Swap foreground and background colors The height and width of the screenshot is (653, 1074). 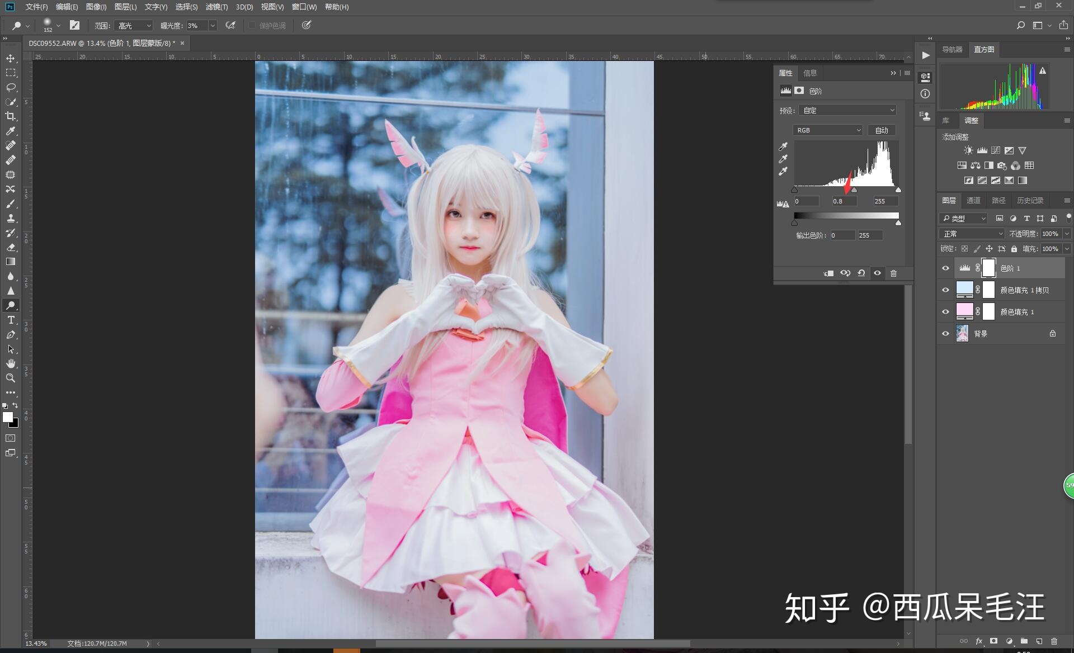[15, 405]
